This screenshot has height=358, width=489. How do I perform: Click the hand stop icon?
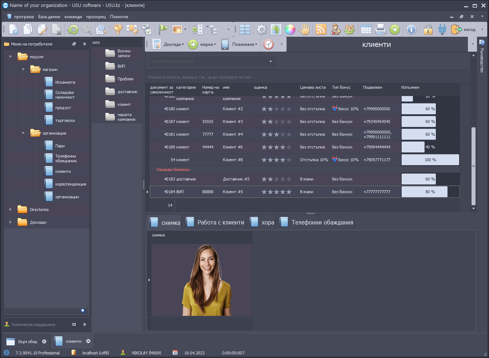pos(304,29)
